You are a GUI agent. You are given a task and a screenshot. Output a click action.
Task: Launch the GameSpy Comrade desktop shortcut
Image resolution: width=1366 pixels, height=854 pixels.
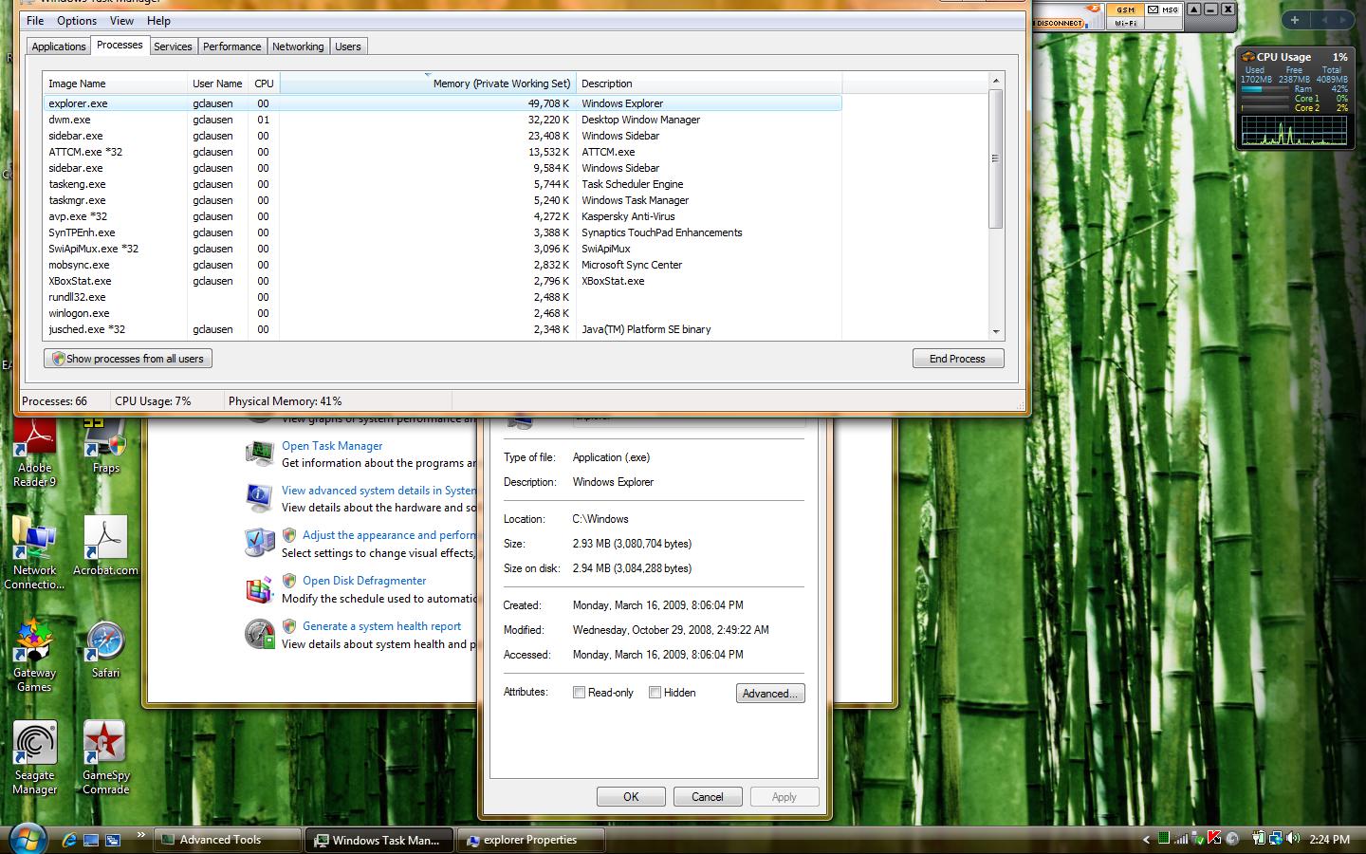105,758
